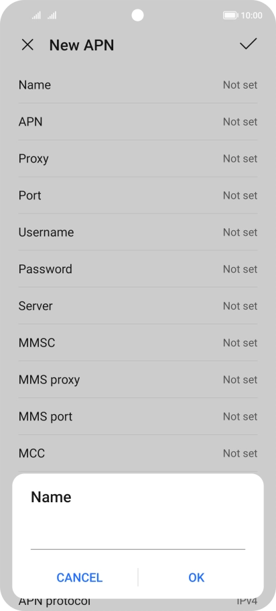Open the MCC setting row
Image resolution: width=276 pixels, height=611 pixels.
[138, 453]
